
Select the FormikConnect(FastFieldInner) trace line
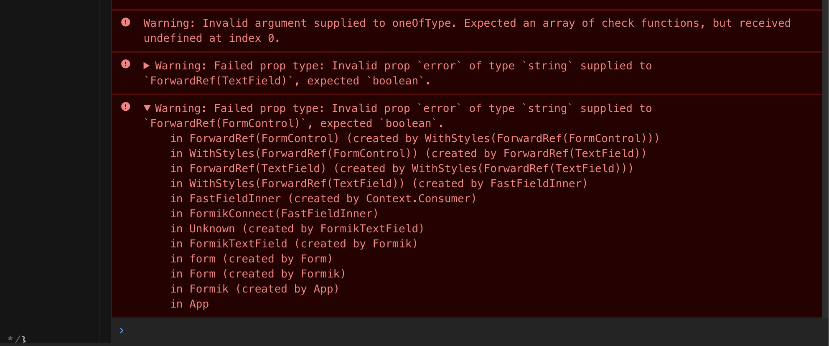tap(274, 213)
